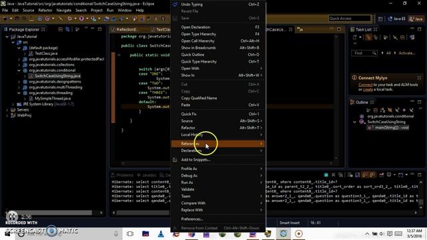
Task: Open the Run button dropdown arrow
Action: pyautogui.click(x=87, y=19)
